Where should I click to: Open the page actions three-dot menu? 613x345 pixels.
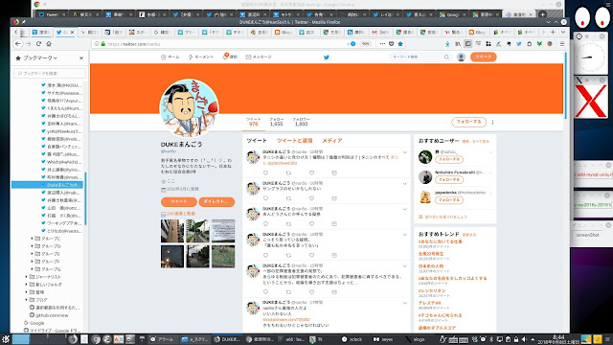(382, 44)
